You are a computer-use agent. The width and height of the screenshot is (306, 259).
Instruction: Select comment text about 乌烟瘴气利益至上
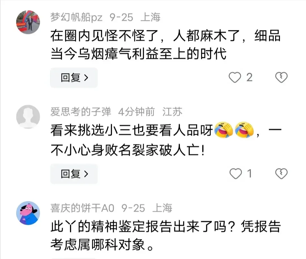click(165, 45)
